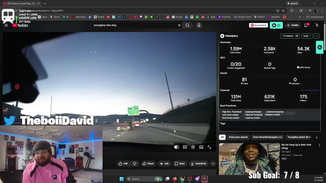Open the YouTube hamburger guide menu
326x183 pixels.
6,25
